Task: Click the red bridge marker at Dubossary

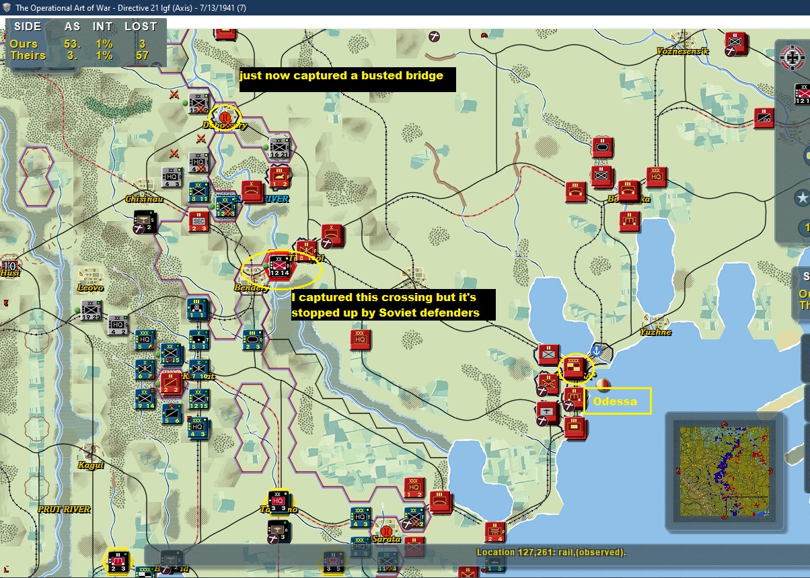Action: (225, 117)
